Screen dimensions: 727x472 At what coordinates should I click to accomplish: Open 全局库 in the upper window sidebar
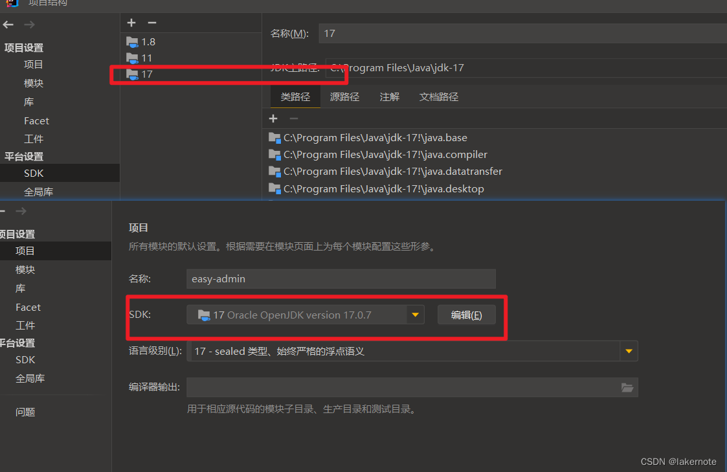(38, 192)
